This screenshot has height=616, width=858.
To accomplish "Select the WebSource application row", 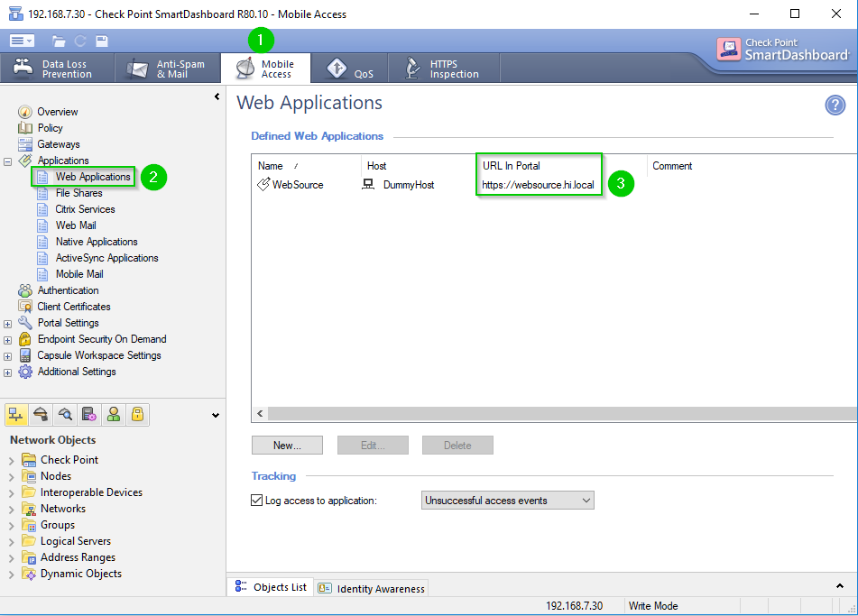I will pos(290,185).
